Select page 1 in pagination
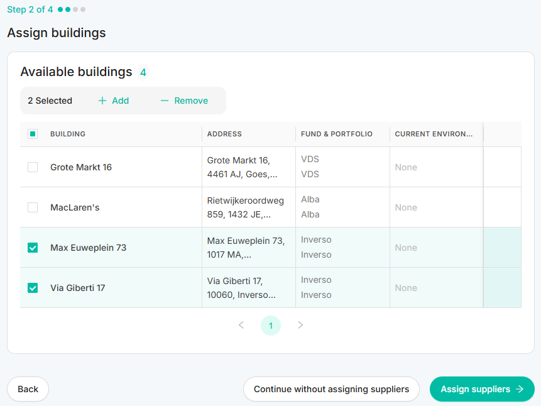This screenshot has height=406, width=541. click(271, 326)
